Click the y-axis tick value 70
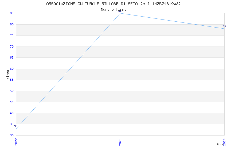Image resolution: width=227 pixels, height=147 pixels. pos(12,47)
